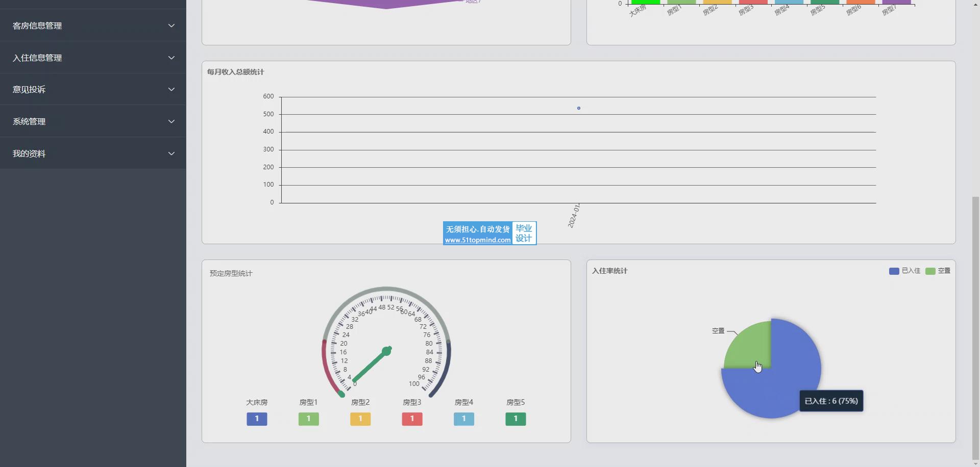Toggle the 已入住 legend item
The height and width of the screenshot is (467, 980).
click(x=904, y=271)
